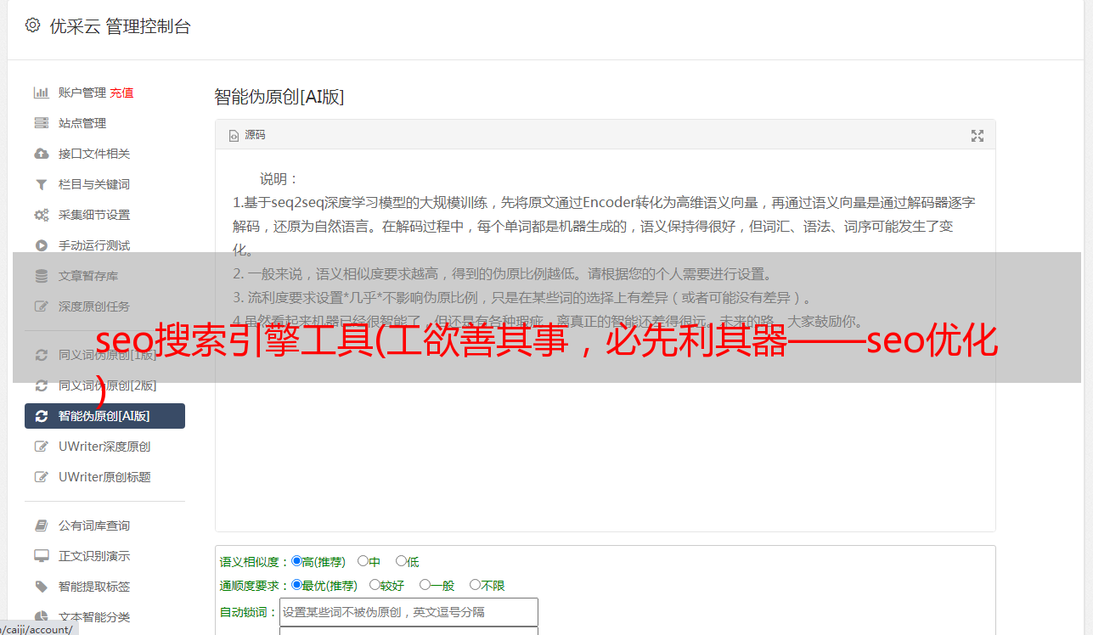Click the 手动运行测试 play icon
1093x635 pixels.
tap(41, 245)
